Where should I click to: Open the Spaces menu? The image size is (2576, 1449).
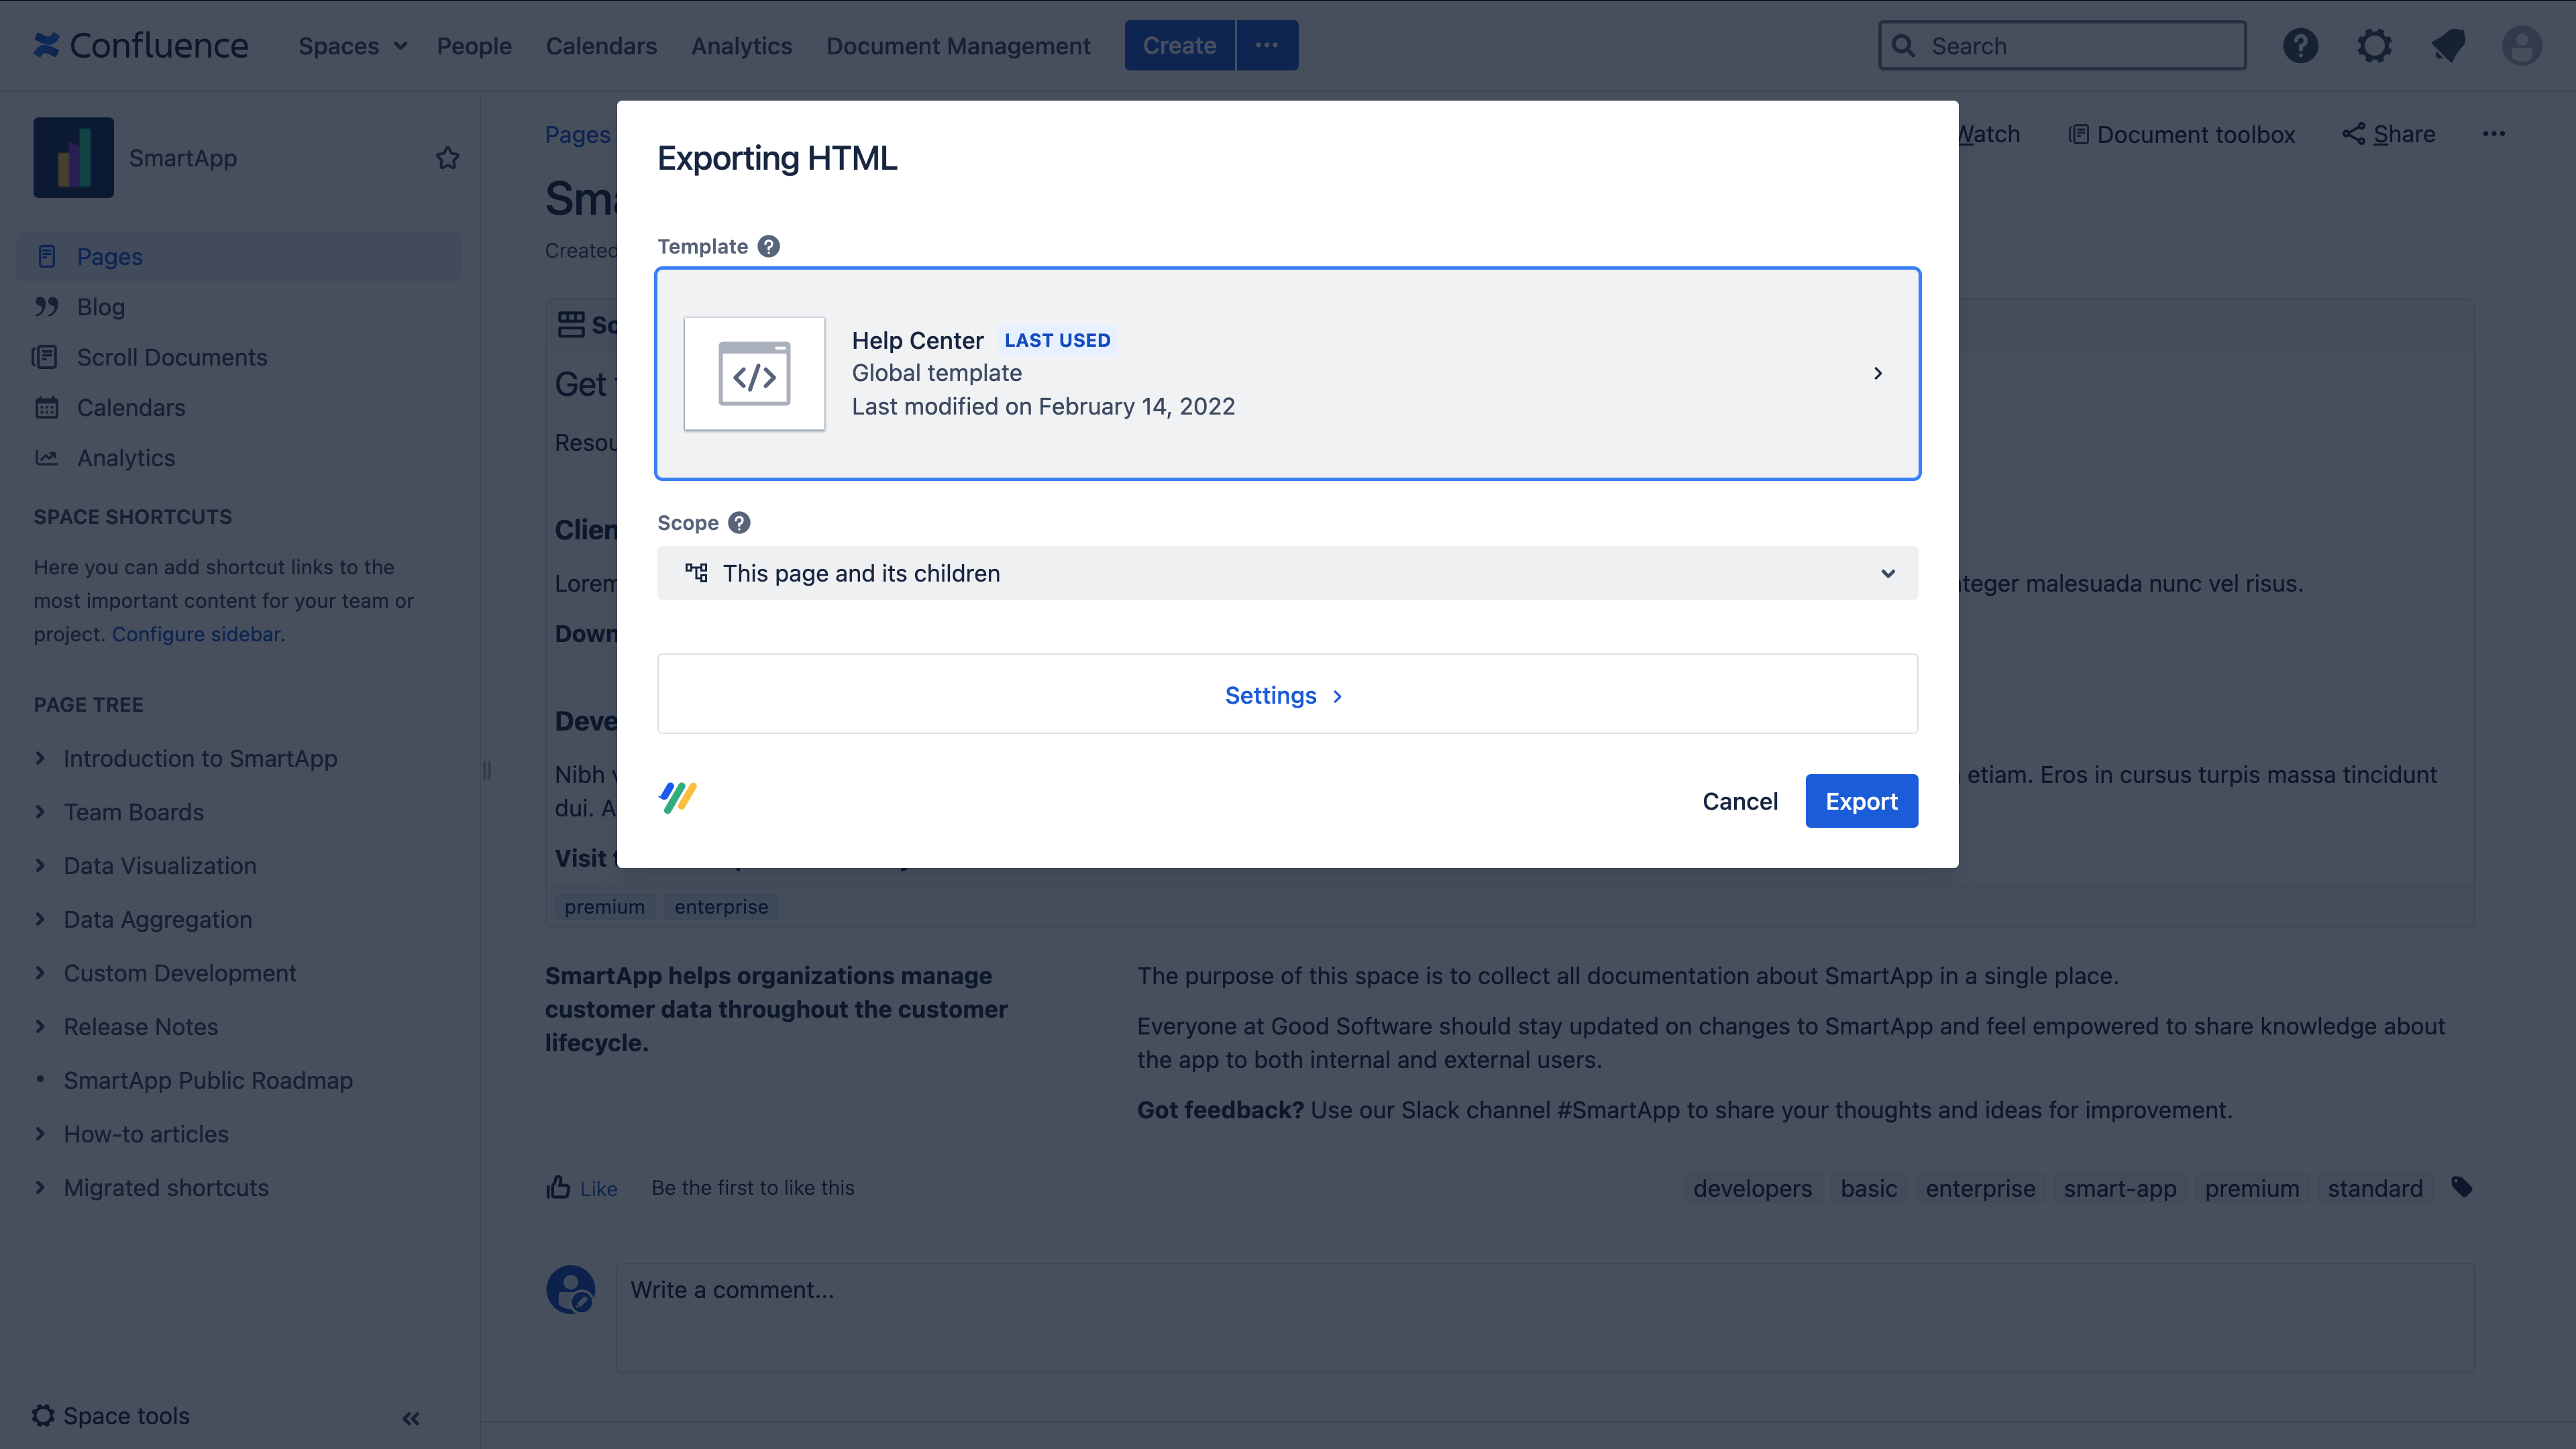tap(351, 46)
